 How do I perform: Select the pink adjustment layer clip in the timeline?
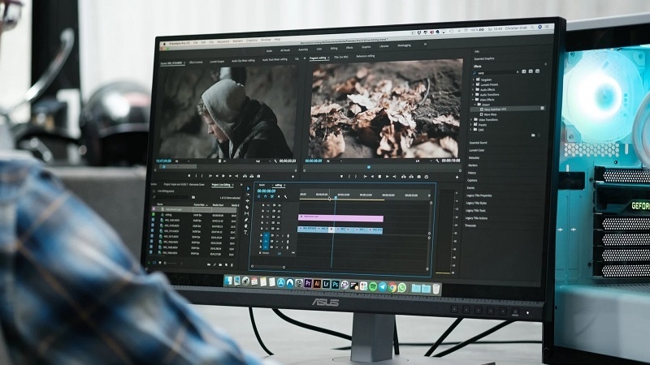[340, 218]
